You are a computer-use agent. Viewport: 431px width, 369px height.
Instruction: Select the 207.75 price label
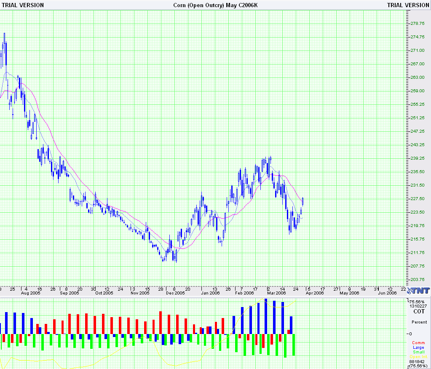pos(418,266)
